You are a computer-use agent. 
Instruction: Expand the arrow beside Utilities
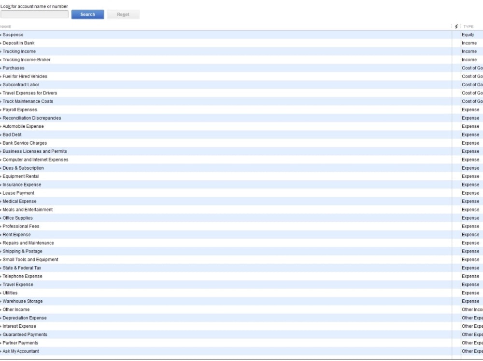tap(1, 293)
